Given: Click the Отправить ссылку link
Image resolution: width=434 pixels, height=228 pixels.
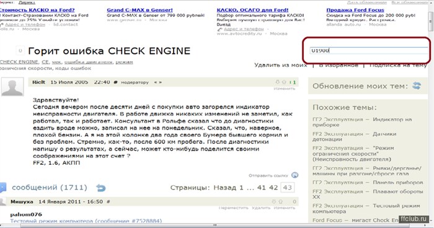Looking at the screenshot, I should point(268,175).
